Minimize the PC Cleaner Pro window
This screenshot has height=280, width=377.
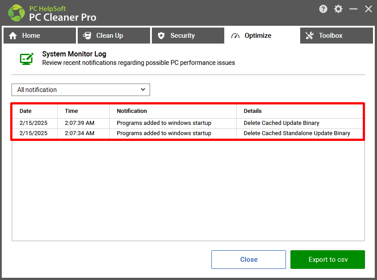click(353, 9)
